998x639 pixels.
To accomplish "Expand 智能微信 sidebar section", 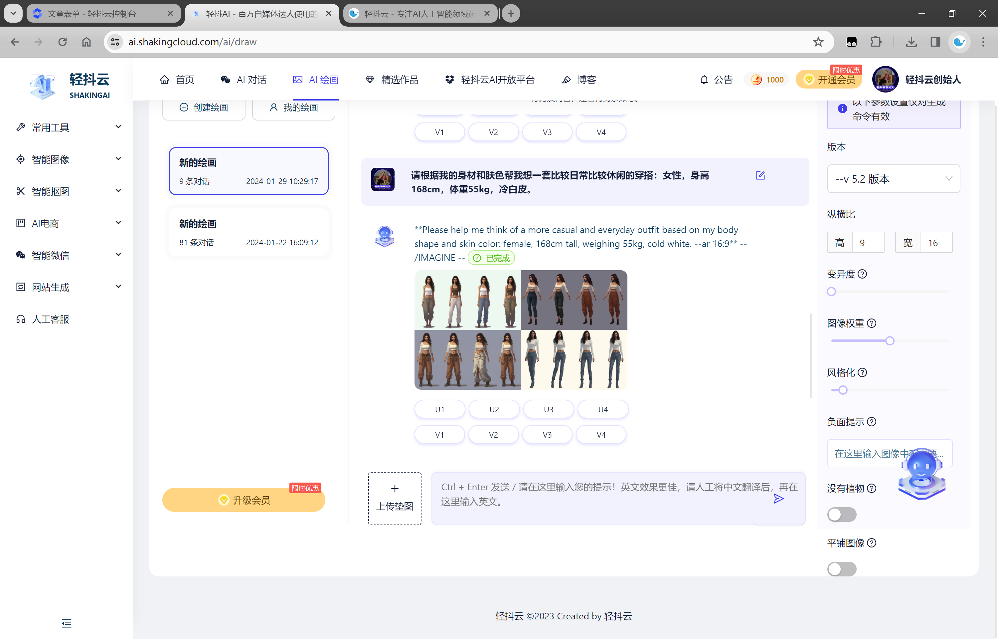I will (69, 255).
